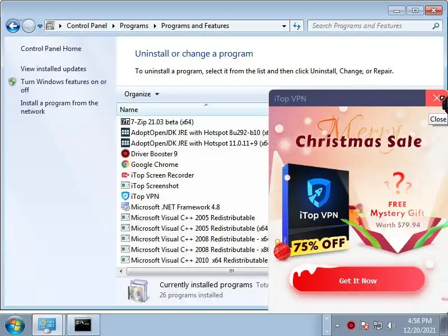Close the iTop VPN popup

(x=436, y=98)
